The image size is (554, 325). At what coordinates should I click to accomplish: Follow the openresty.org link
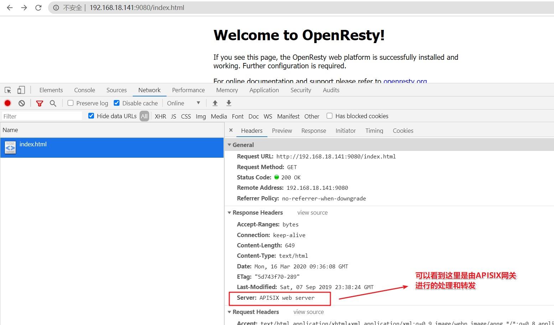coord(405,80)
